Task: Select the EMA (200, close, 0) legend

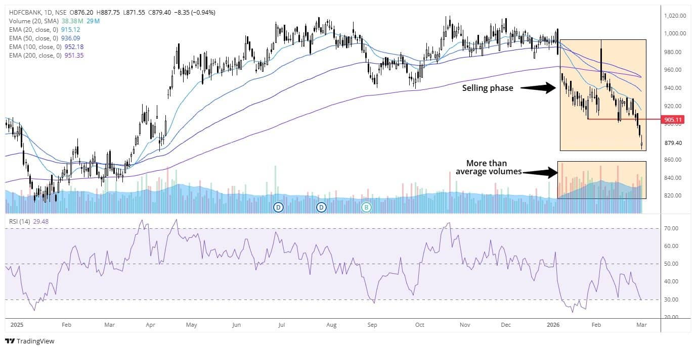Action: (x=34, y=55)
